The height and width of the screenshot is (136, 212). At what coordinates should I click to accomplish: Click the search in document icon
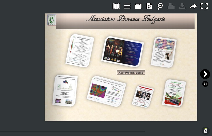click(149, 6)
